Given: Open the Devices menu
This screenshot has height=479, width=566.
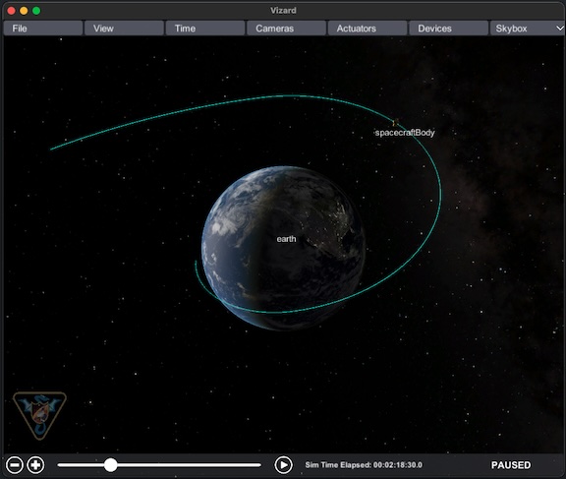Looking at the screenshot, I should pyautogui.click(x=449, y=29).
